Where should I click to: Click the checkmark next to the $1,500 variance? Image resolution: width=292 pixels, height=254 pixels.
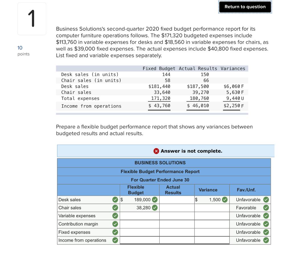point(224,200)
